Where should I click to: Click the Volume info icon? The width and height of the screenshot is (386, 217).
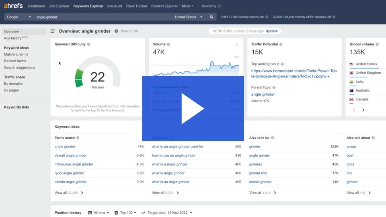pyautogui.click(x=168, y=44)
